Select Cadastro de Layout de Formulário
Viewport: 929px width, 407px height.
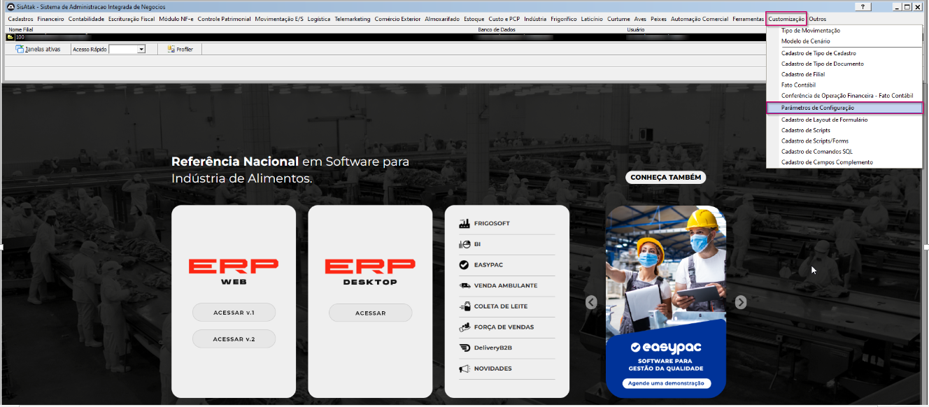tap(844, 120)
